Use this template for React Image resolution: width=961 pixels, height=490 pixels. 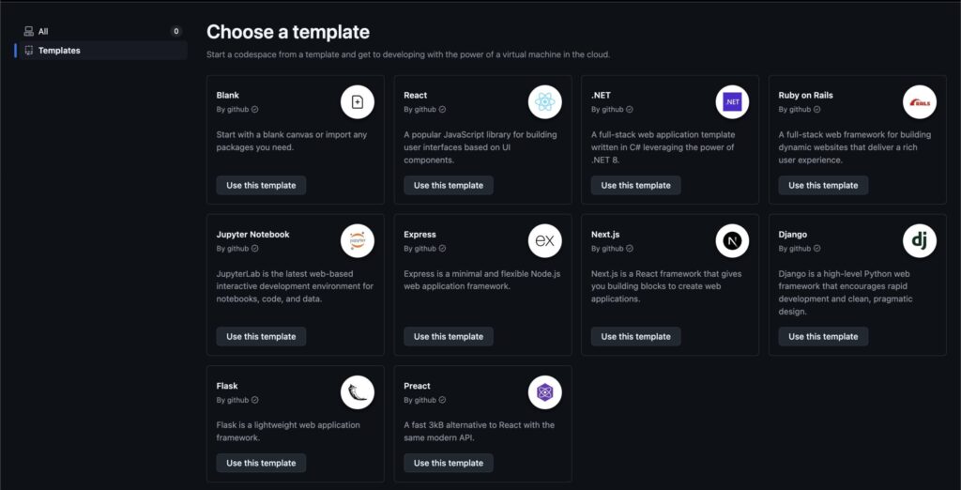(x=449, y=185)
